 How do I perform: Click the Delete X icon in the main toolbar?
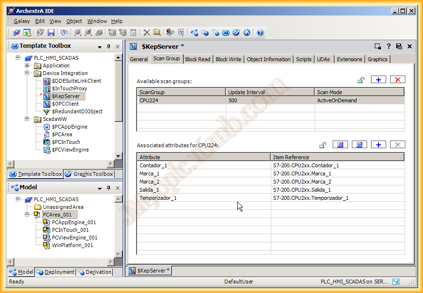[x=147, y=33]
